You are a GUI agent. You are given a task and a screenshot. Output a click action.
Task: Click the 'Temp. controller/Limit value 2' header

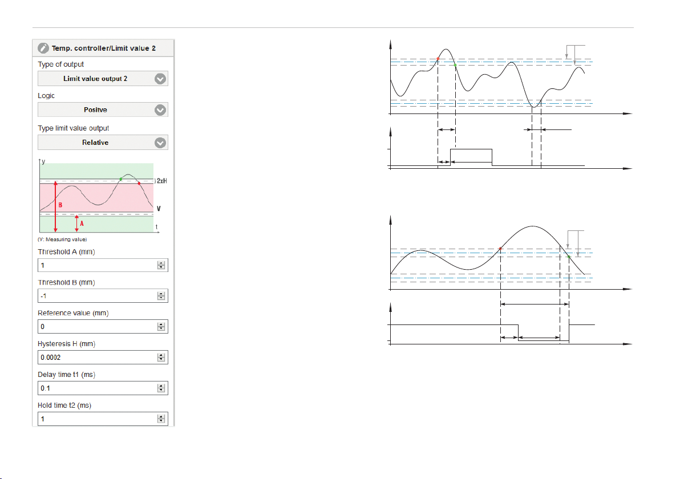[104, 48]
